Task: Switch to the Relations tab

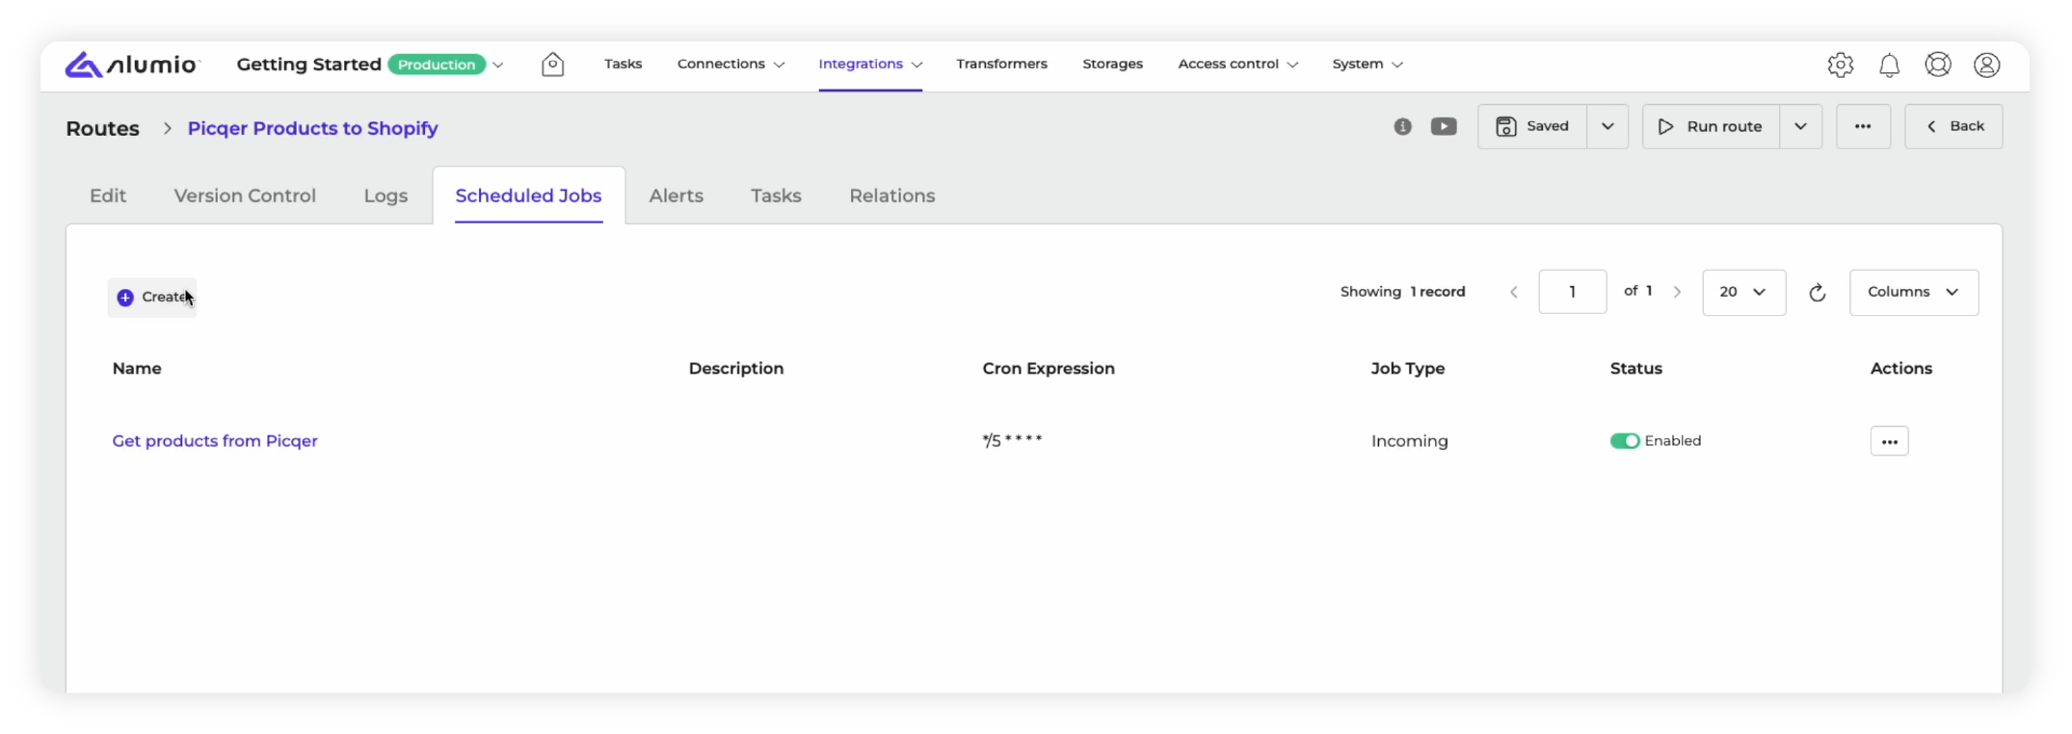Action: coord(891,196)
